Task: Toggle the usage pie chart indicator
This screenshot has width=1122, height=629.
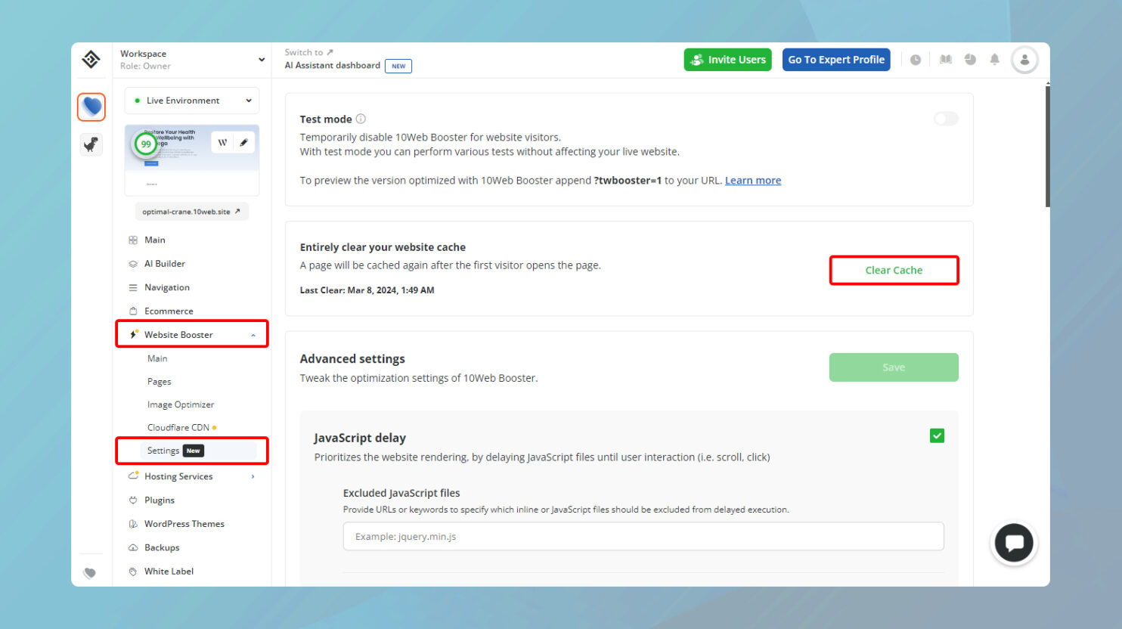Action: (970, 59)
